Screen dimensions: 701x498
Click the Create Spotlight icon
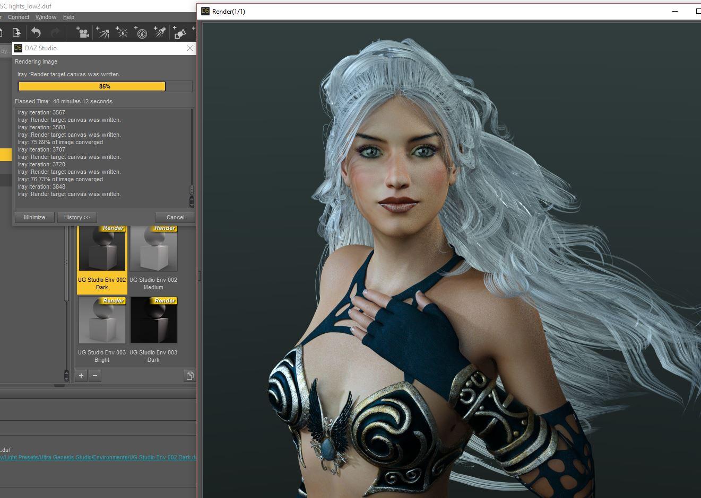[160, 33]
